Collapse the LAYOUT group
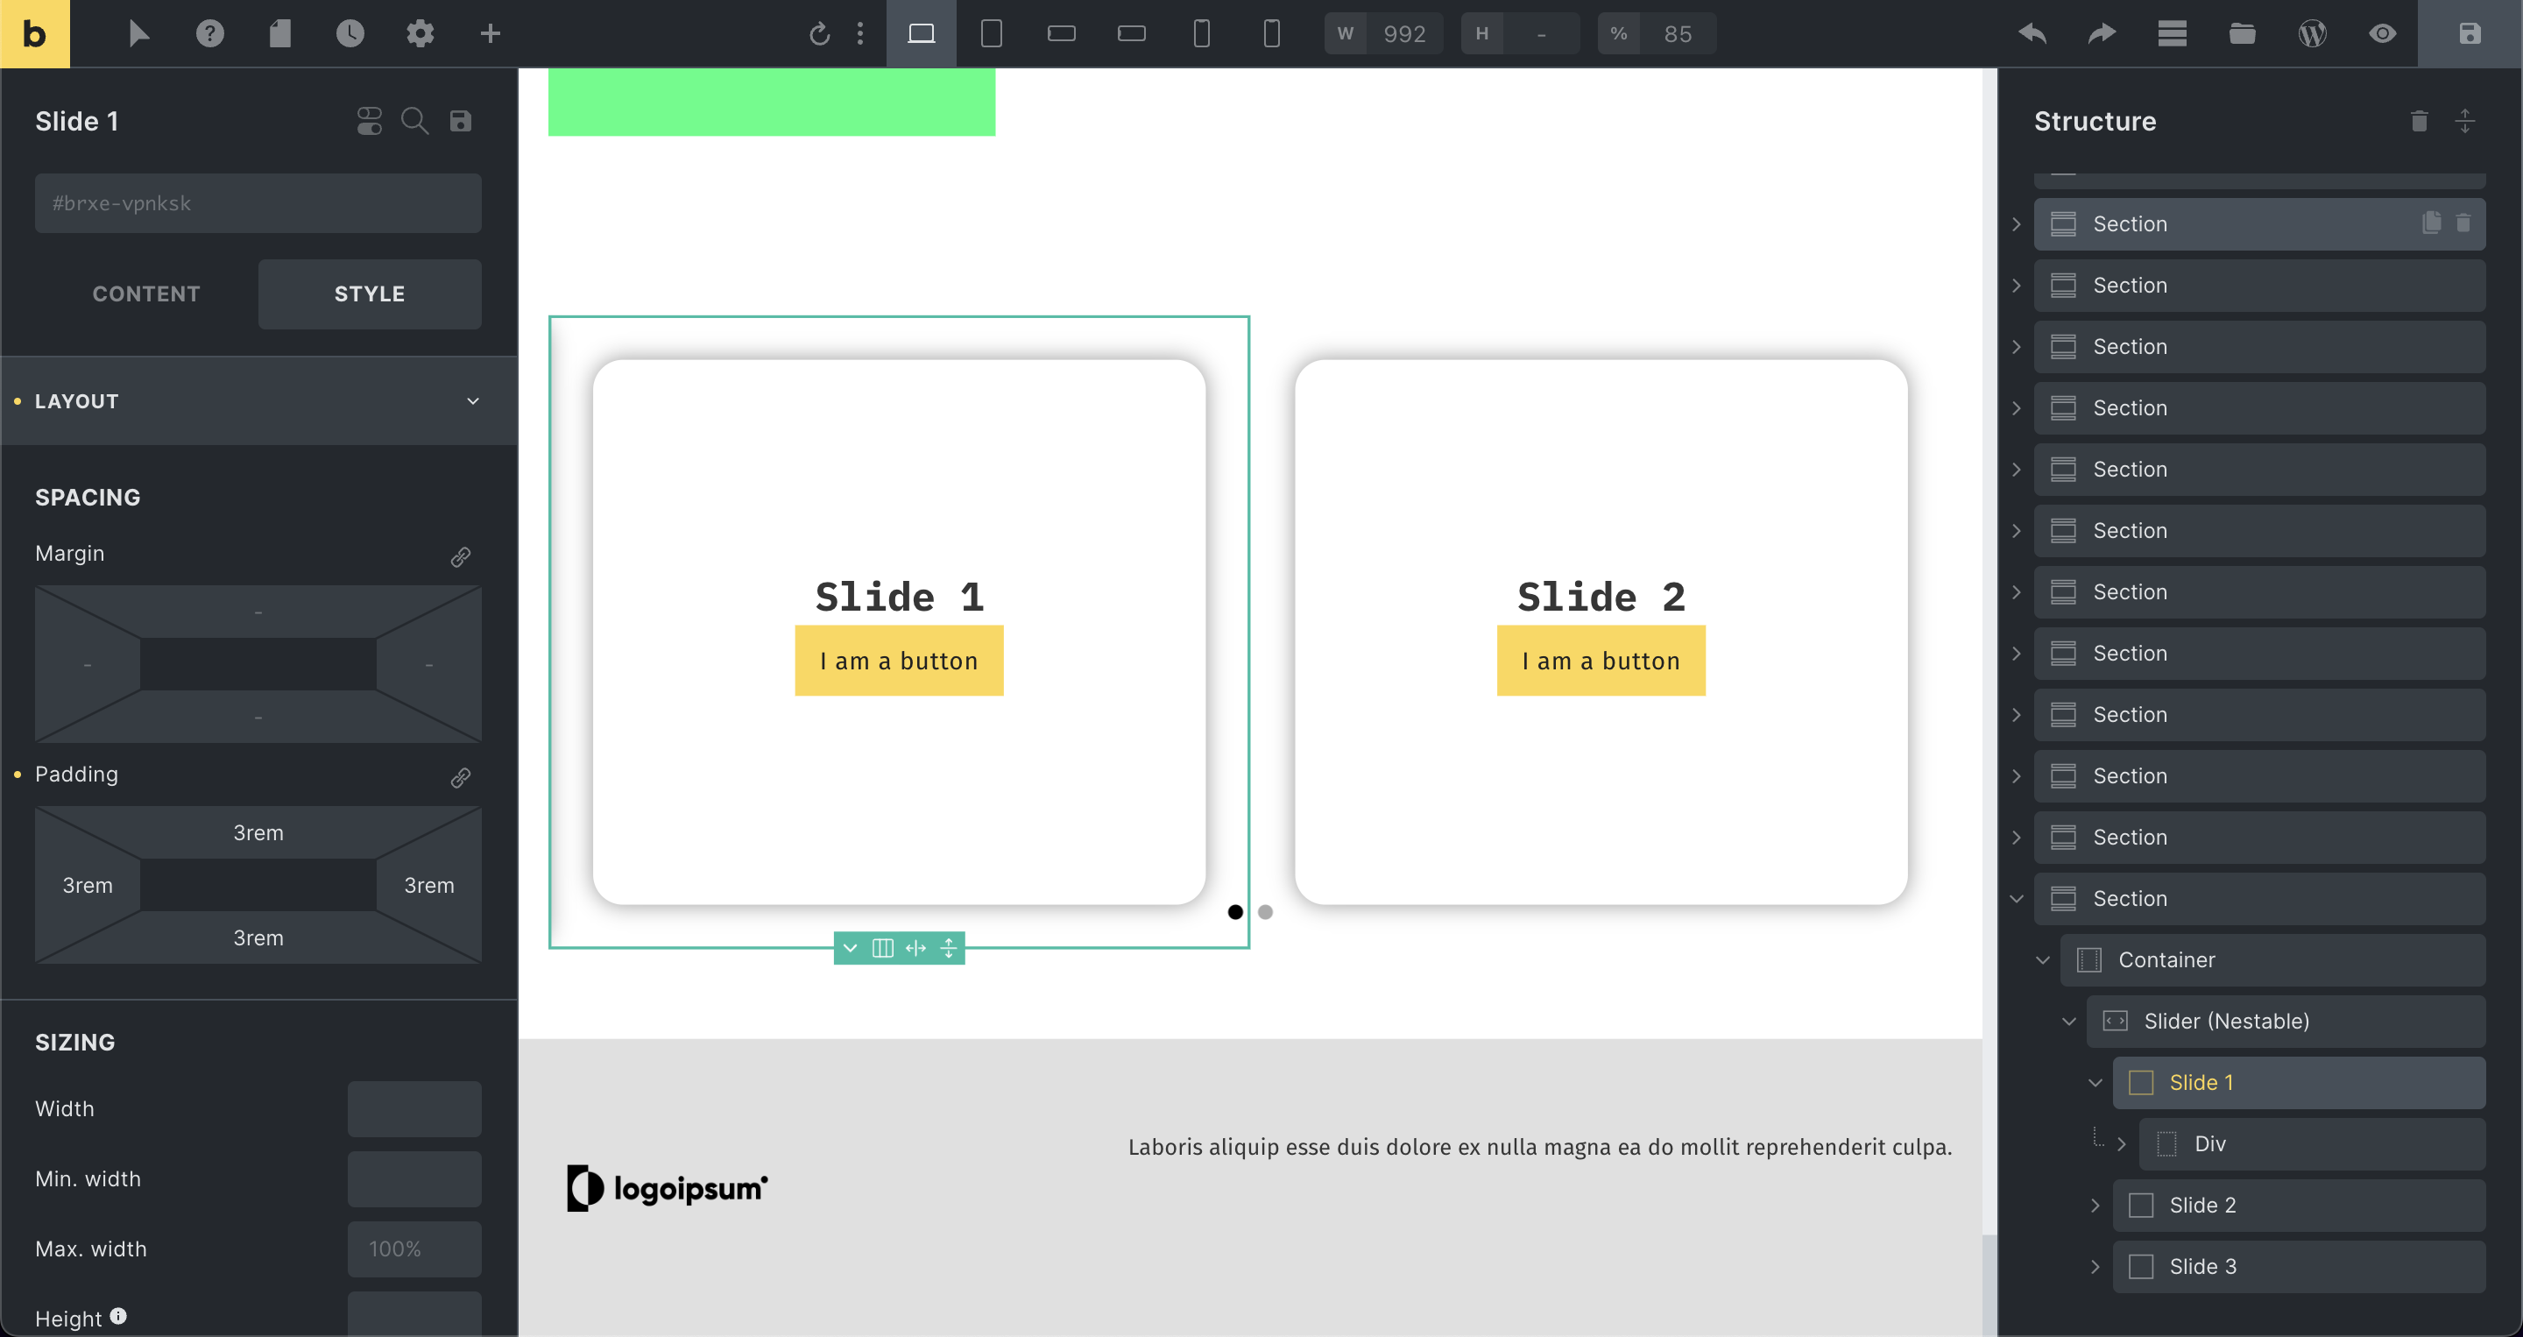Image resolution: width=2523 pixels, height=1337 pixels. [x=258, y=400]
